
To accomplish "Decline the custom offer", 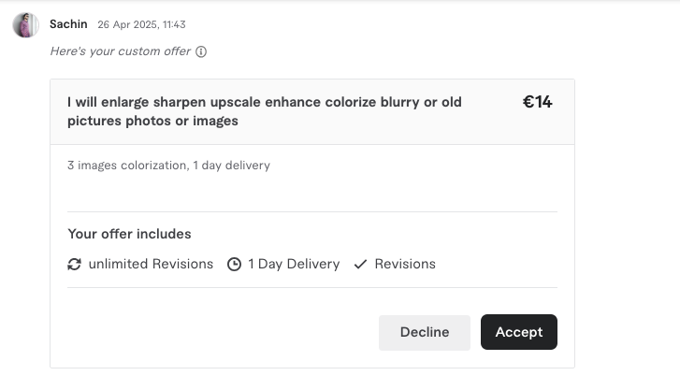I will coord(424,332).
